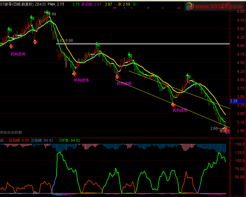Click the PMA 2.75 value label
The width and height of the screenshot is (246, 197).
click(x=56, y=4)
